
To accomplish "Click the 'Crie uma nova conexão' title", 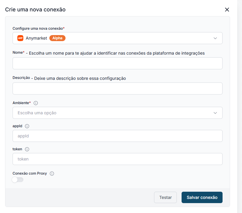I will point(35,10).
